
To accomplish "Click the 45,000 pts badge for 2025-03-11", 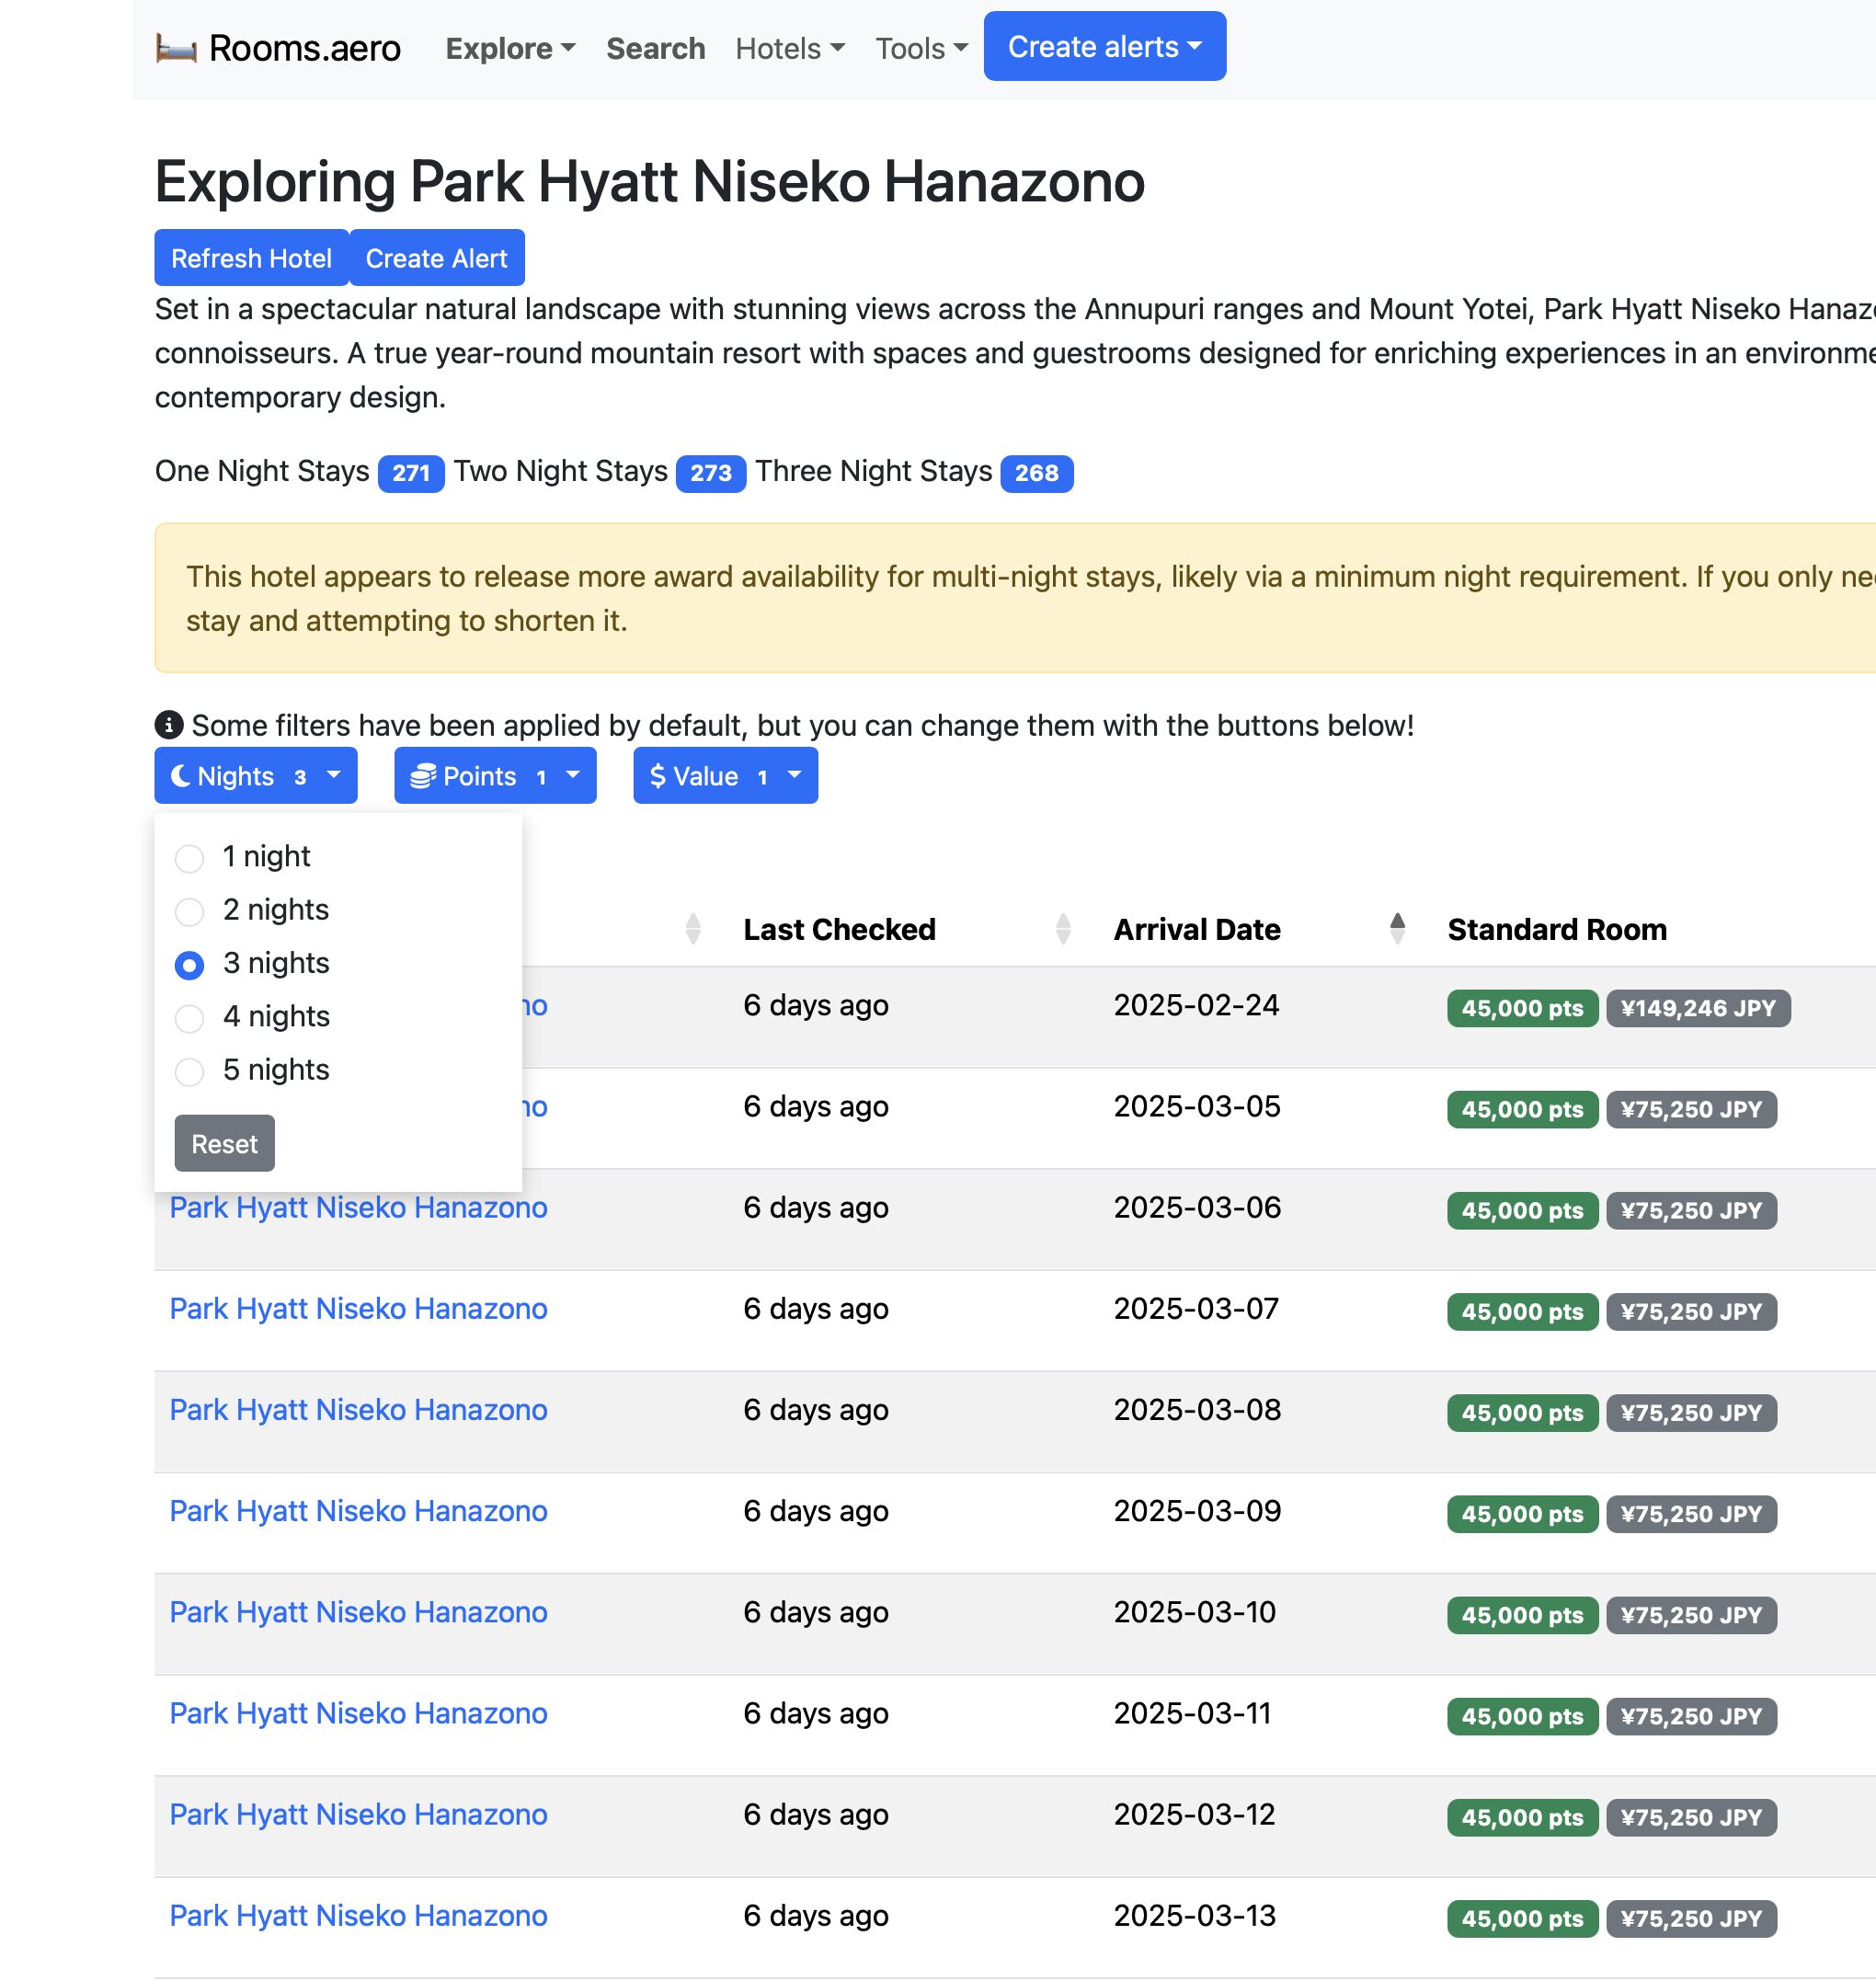I will pyautogui.click(x=1522, y=1716).
